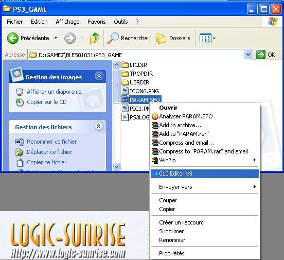Click Renommer ce fichier link
The height and width of the screenshot is (260, 284).
[x=52, y=142]
